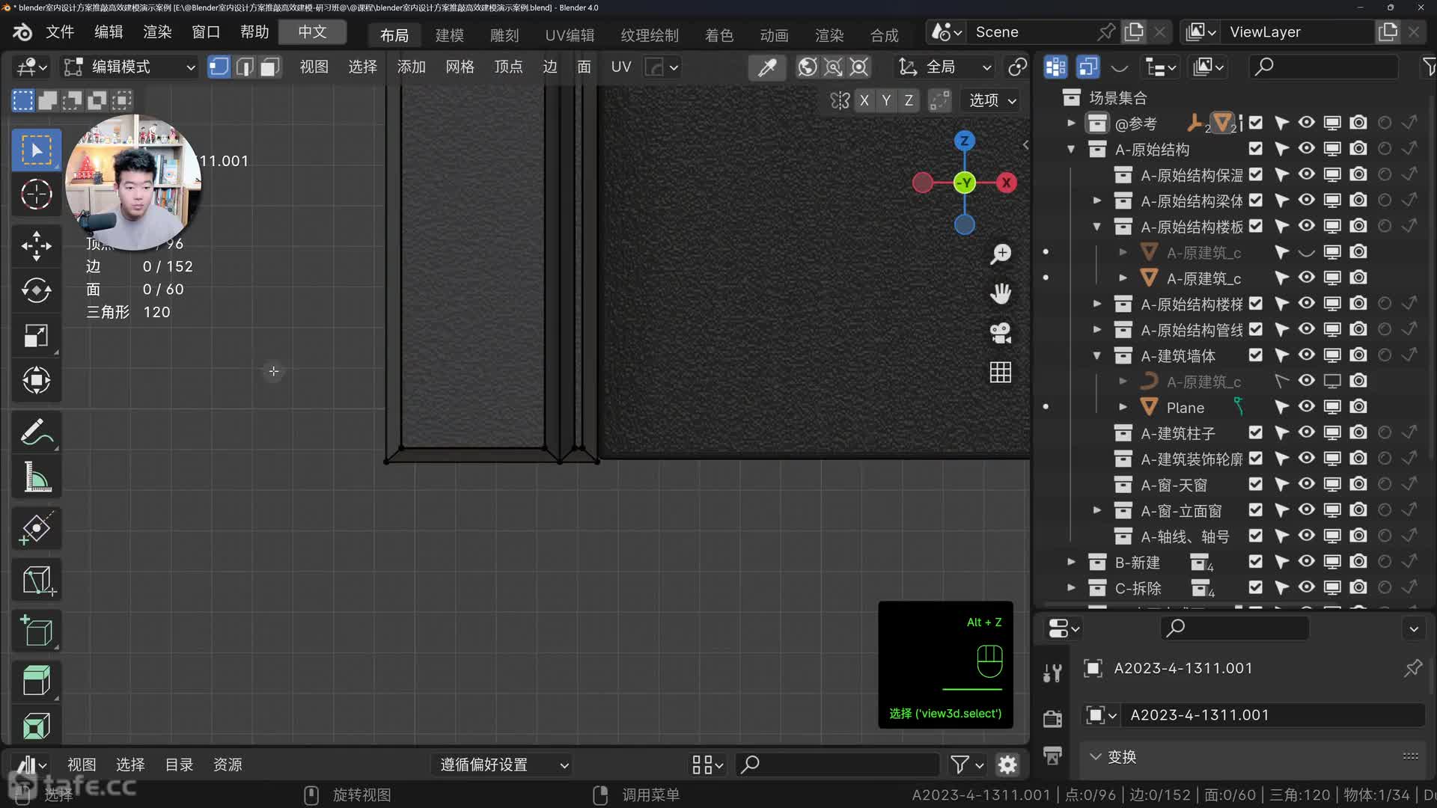Image resolution: width=1437 pixels, height=808 pixels.
Task: Expand the C-拆除 collection
Action: tap(1071, 588)
